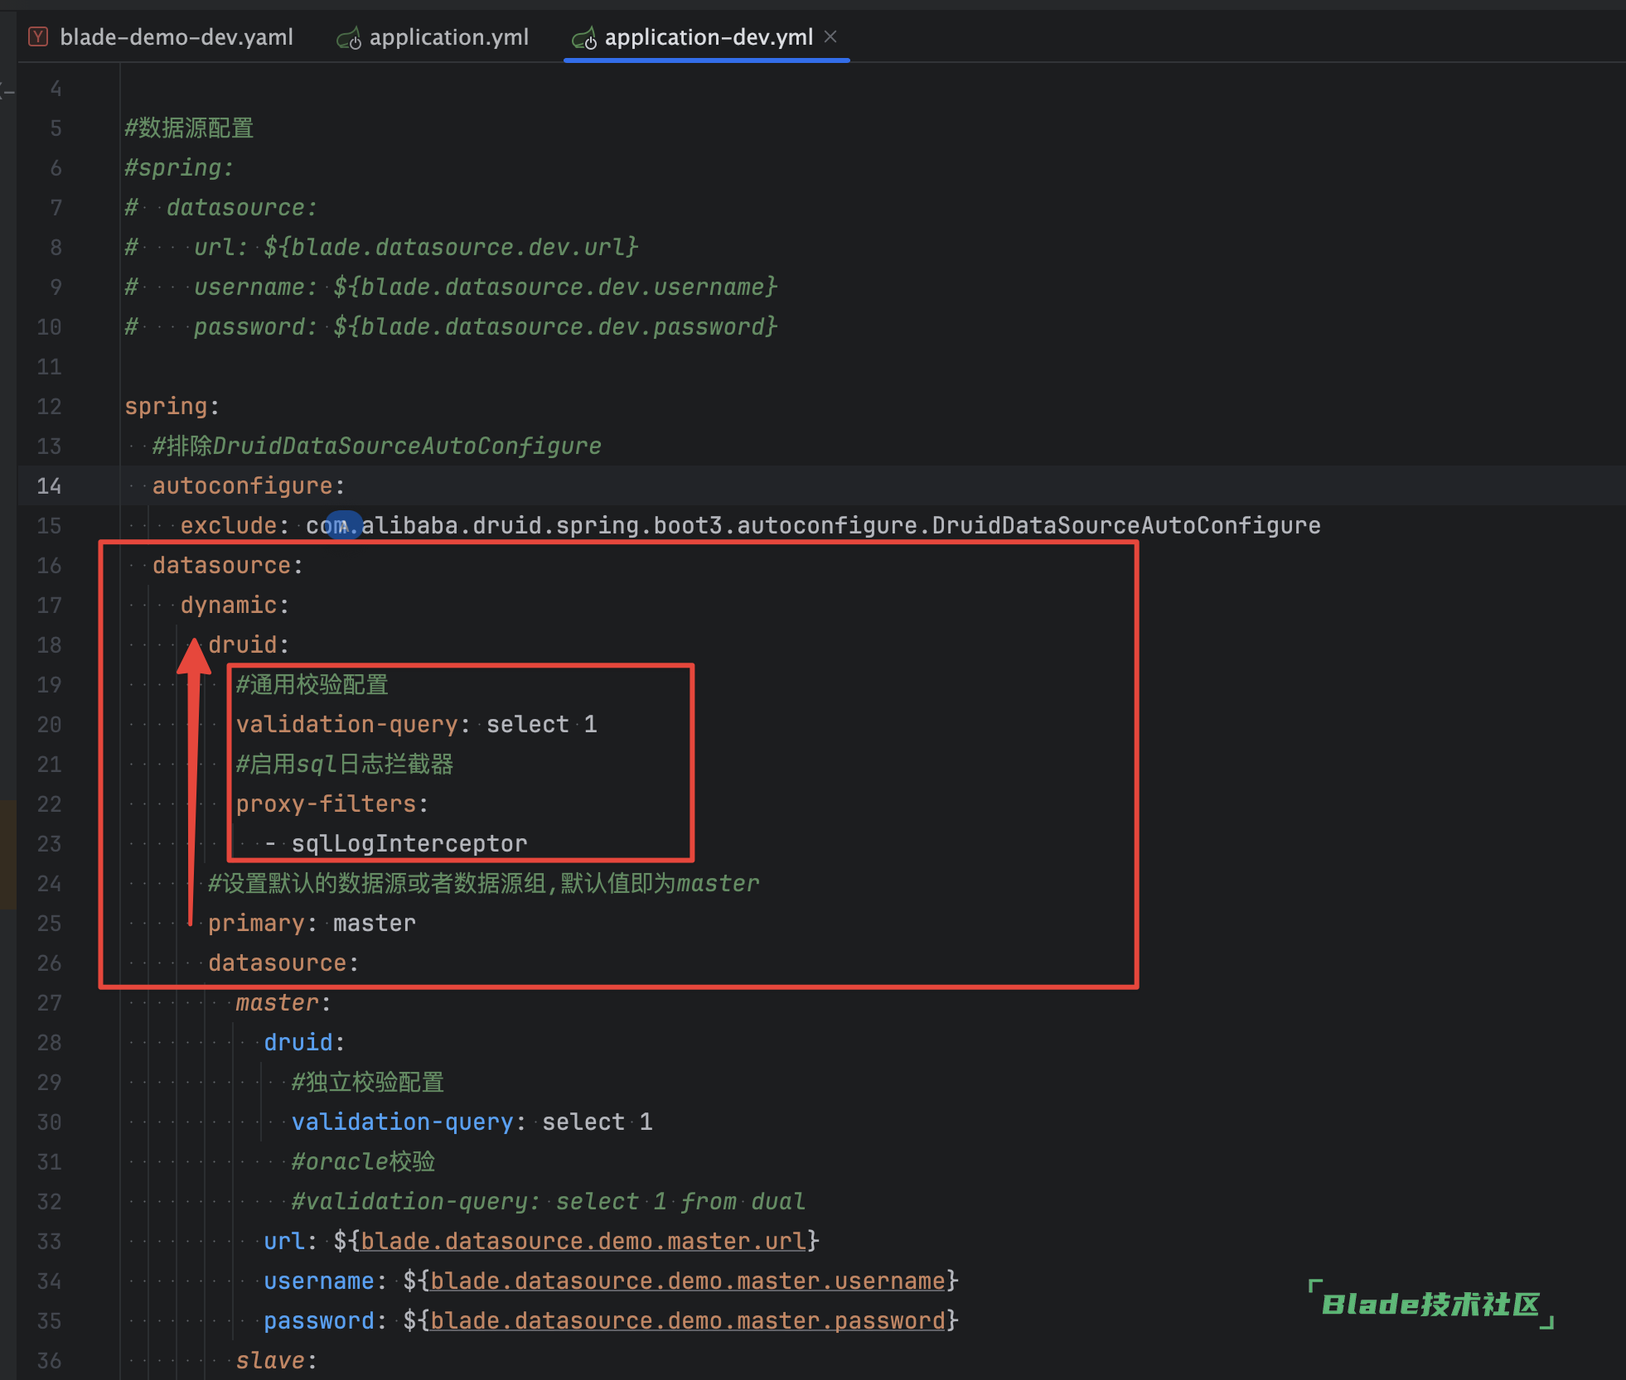Click the Spring icon on application.yml tab
Image resolution: width=1626 pixels, height=1380 pixels.
(x=349, y=38)
